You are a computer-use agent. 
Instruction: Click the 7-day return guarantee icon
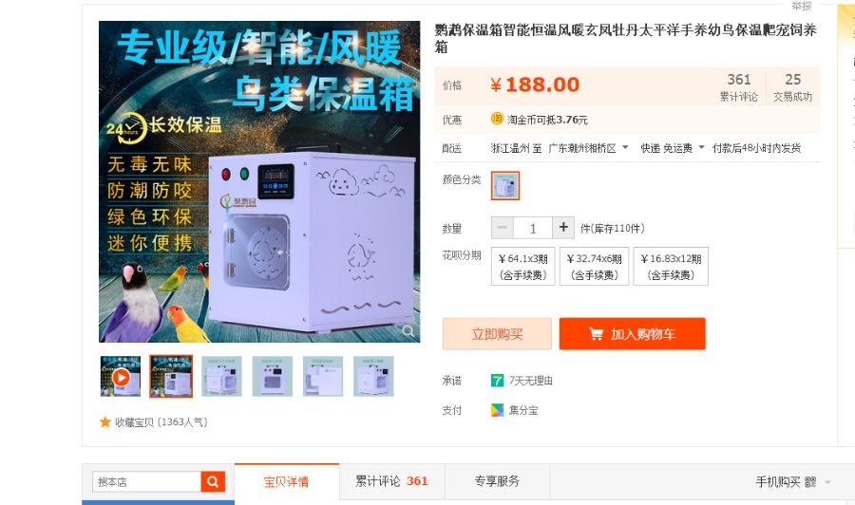(497, 381)
